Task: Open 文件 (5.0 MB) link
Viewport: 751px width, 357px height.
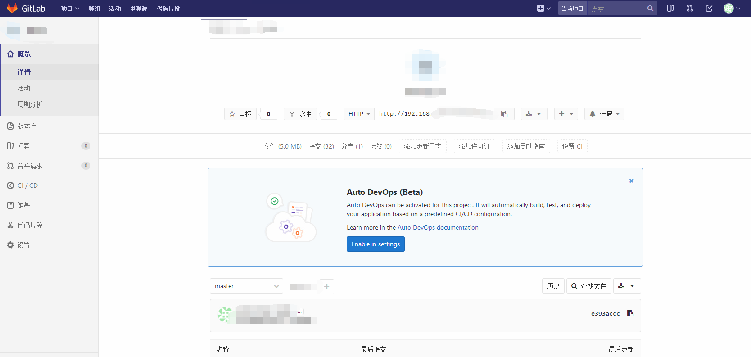Action: [282, 146]
